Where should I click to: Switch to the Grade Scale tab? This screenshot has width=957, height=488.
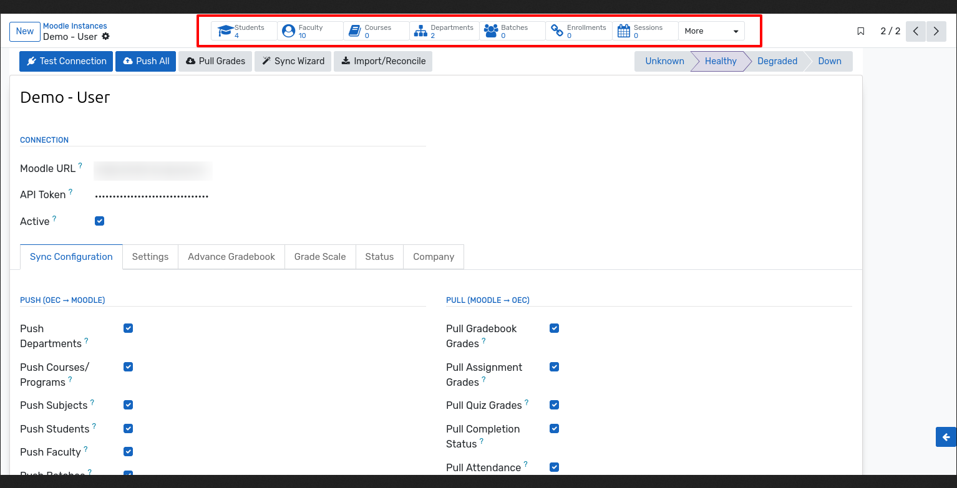pos(320,257)
